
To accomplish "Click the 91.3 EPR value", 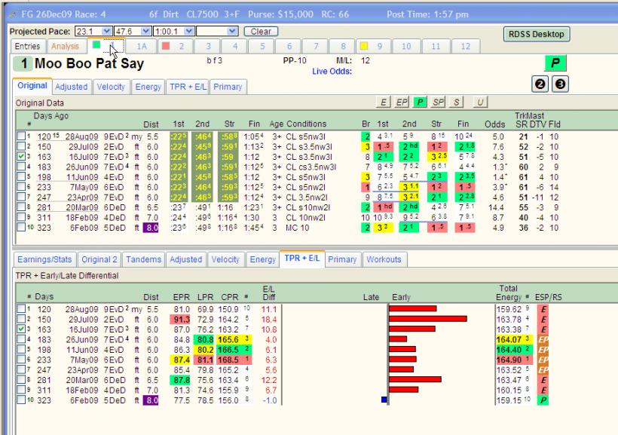I will 181,320.
